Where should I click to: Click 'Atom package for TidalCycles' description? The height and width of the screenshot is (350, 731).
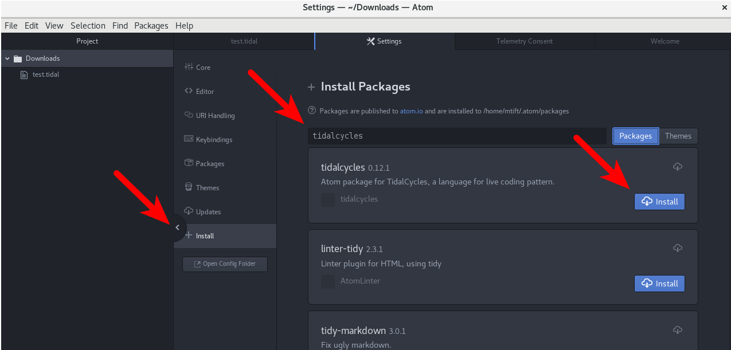[438, 182]
